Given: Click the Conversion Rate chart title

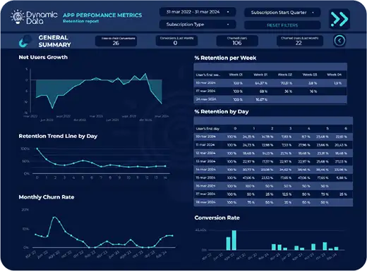Looking at the screenshot, I should pyautogui.click(x=217, y=218).
